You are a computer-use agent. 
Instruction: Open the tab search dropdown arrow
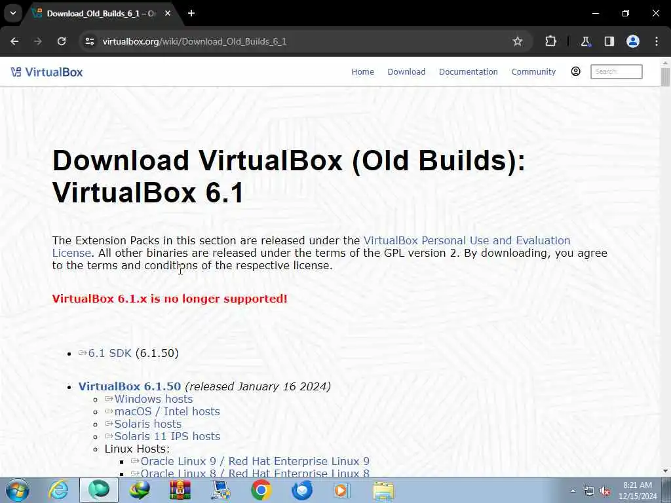[13, 13]
